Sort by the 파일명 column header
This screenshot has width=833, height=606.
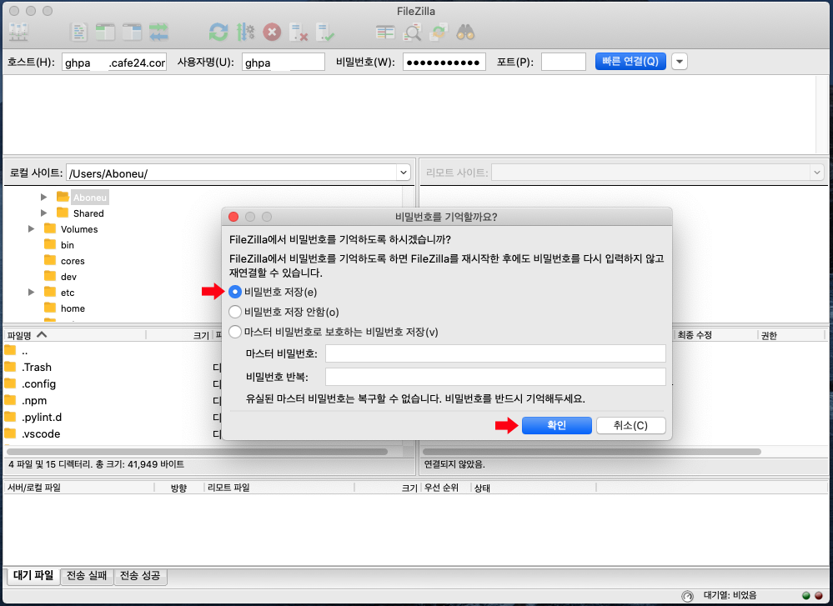(x=74, y=335)
